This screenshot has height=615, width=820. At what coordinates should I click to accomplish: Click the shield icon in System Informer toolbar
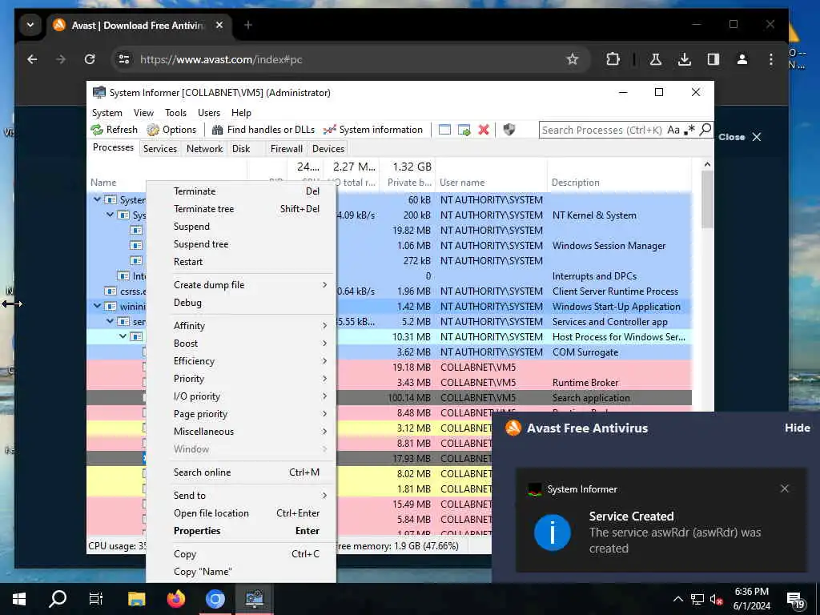pyautogui.click(x=508, y=129)
